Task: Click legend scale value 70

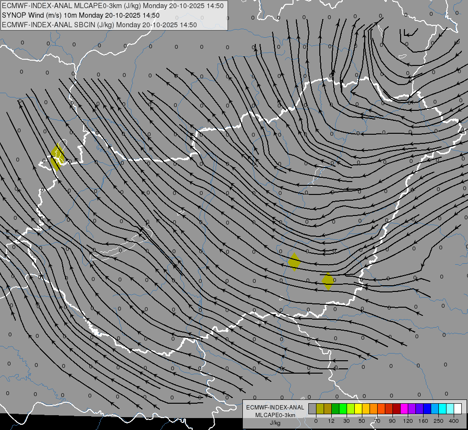Action: (x=377, y=421)
